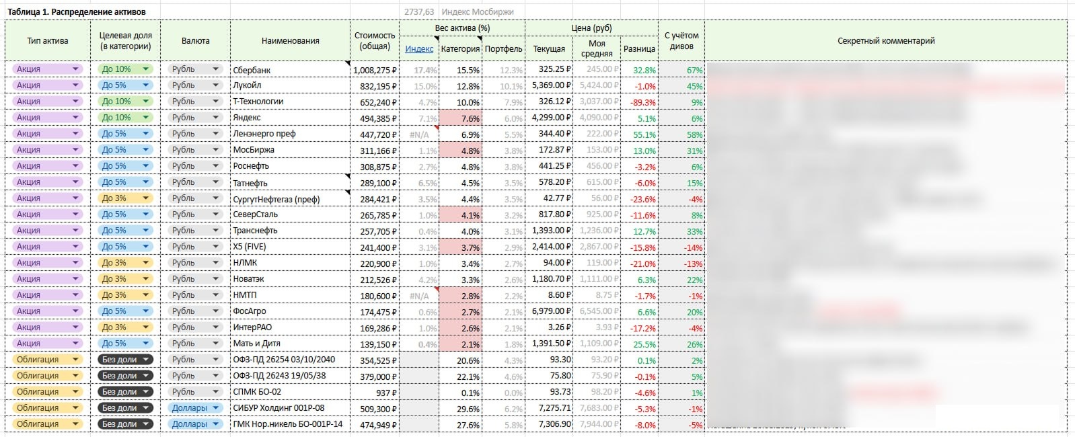
Task: Open target share dropdown for НМТП
Action: click(x=125, y=295)
